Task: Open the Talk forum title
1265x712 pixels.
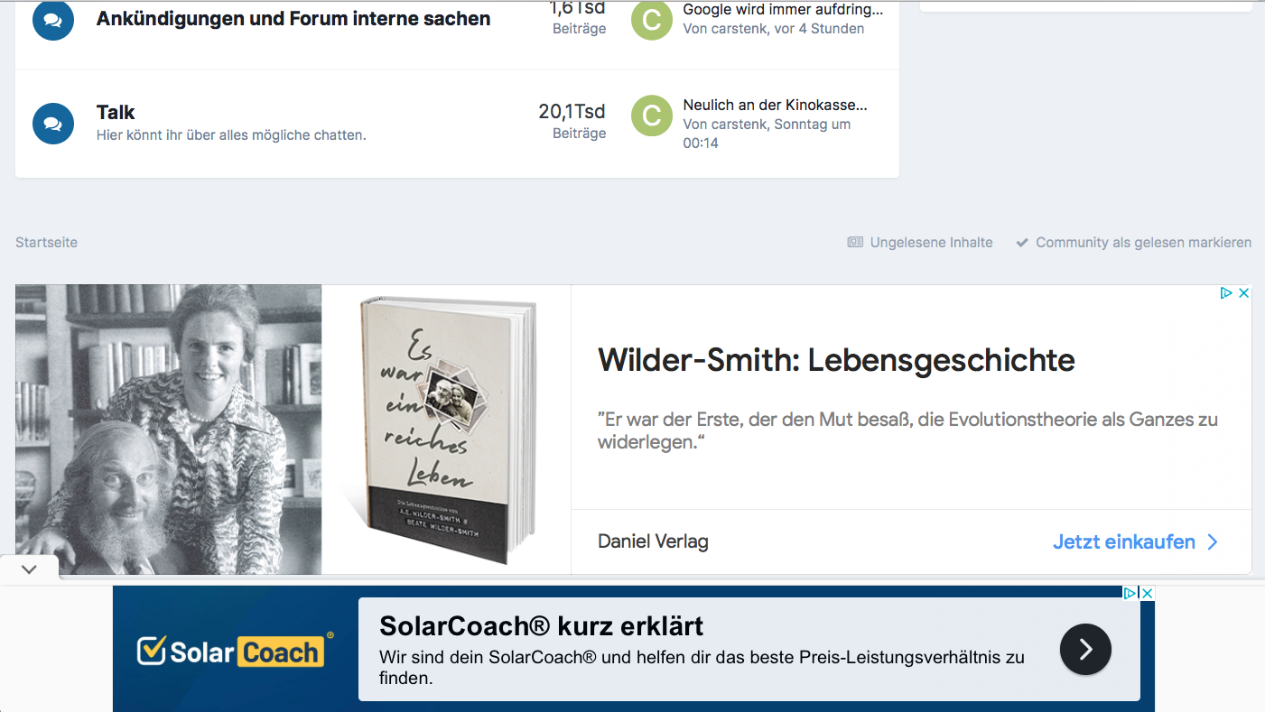Action: tap(116, 113)
